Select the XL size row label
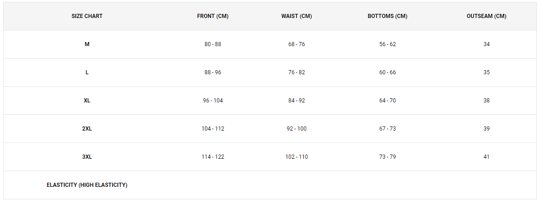542x203 pixels. click(x=87, y=101)
